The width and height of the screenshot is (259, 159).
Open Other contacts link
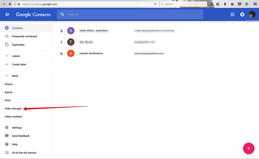(x=13, y=117)
